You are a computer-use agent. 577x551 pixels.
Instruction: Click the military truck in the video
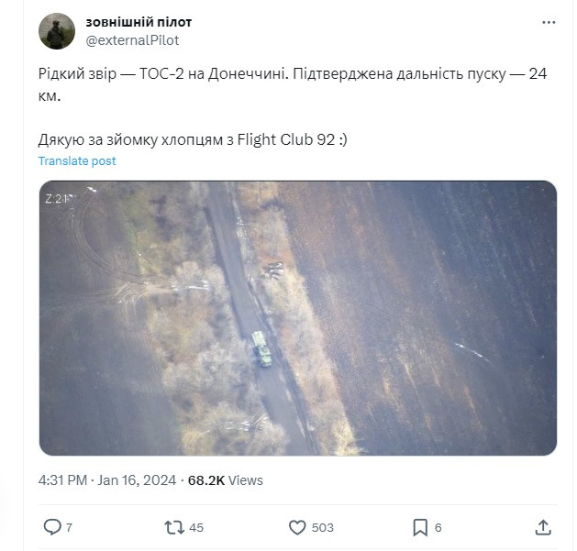click(261, 349)
